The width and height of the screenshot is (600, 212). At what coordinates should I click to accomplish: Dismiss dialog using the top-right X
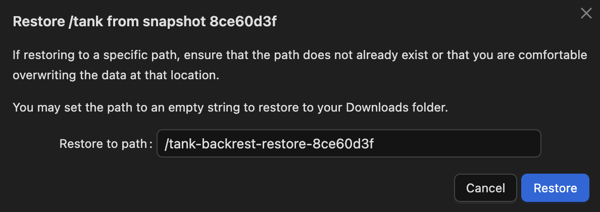point(586,14)
